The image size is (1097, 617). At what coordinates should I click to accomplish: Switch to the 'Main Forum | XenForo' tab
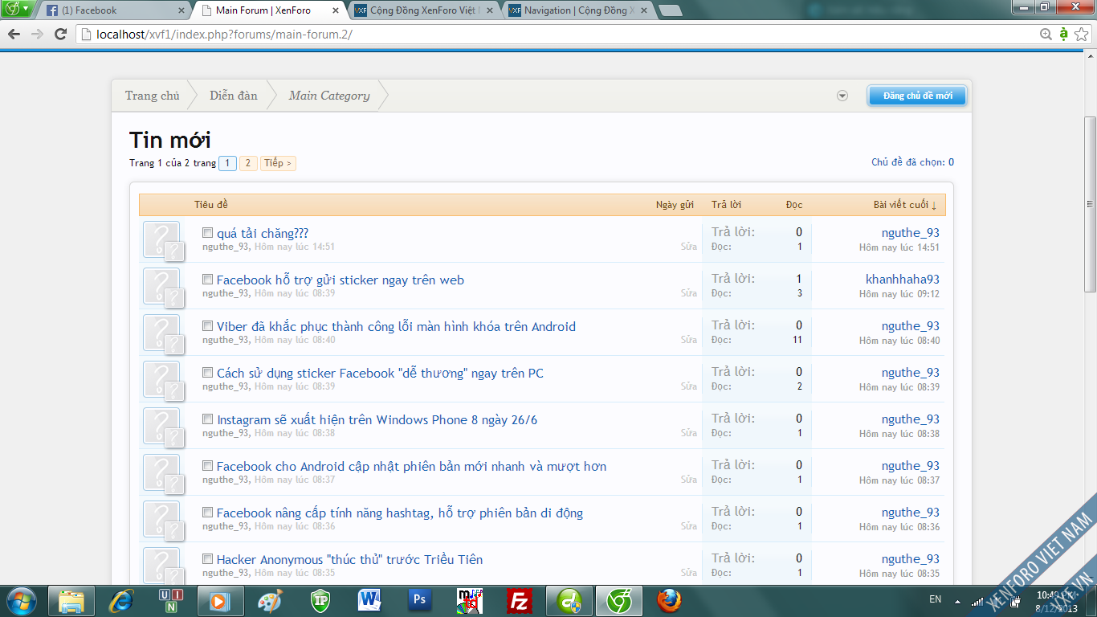[x=270, y=10]
